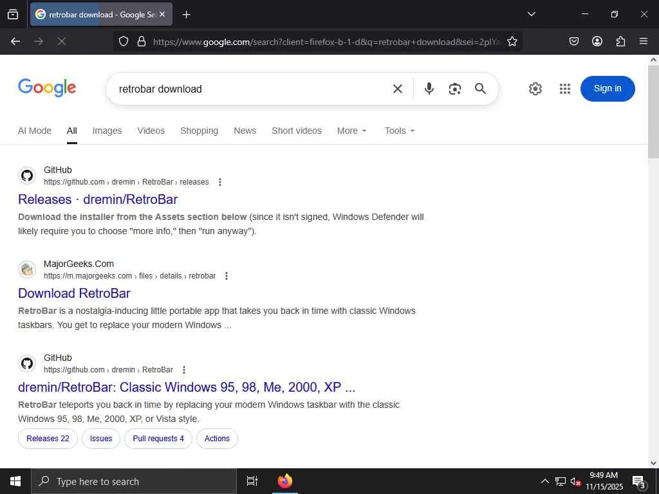659x494 pixels.
Task: Click the taskbar search box
Action: 134,481
